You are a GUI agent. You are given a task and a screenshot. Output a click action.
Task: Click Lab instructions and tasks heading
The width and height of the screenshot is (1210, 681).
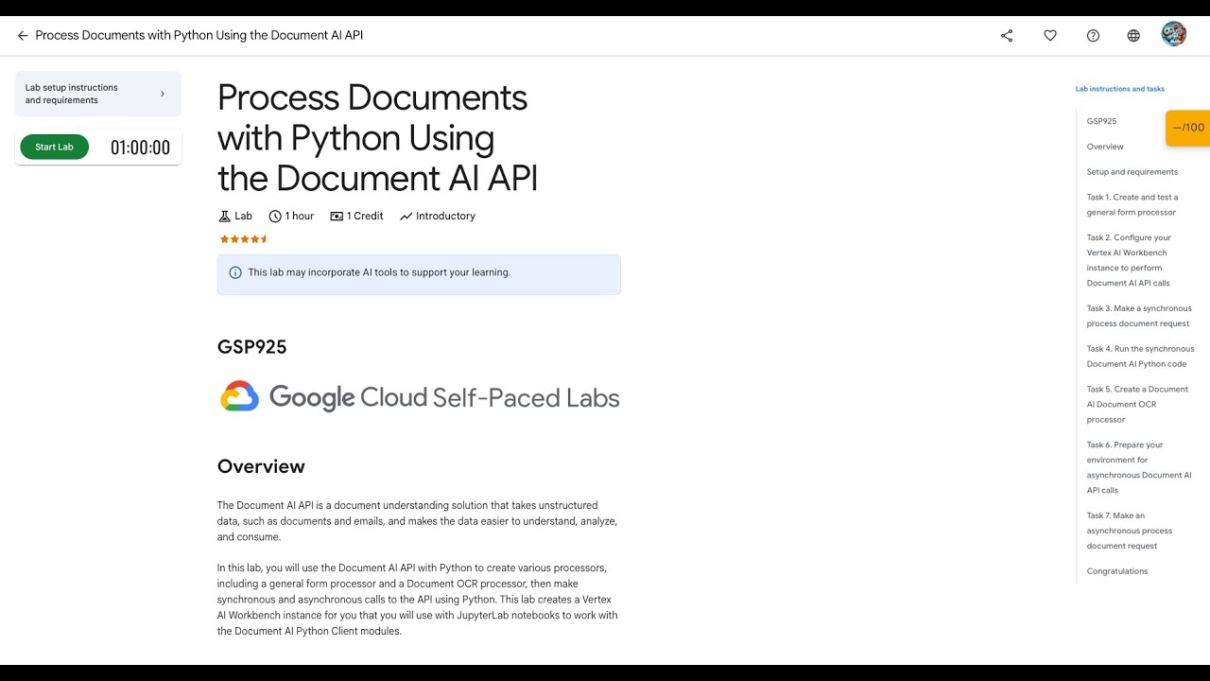[x=1119, y=89]
